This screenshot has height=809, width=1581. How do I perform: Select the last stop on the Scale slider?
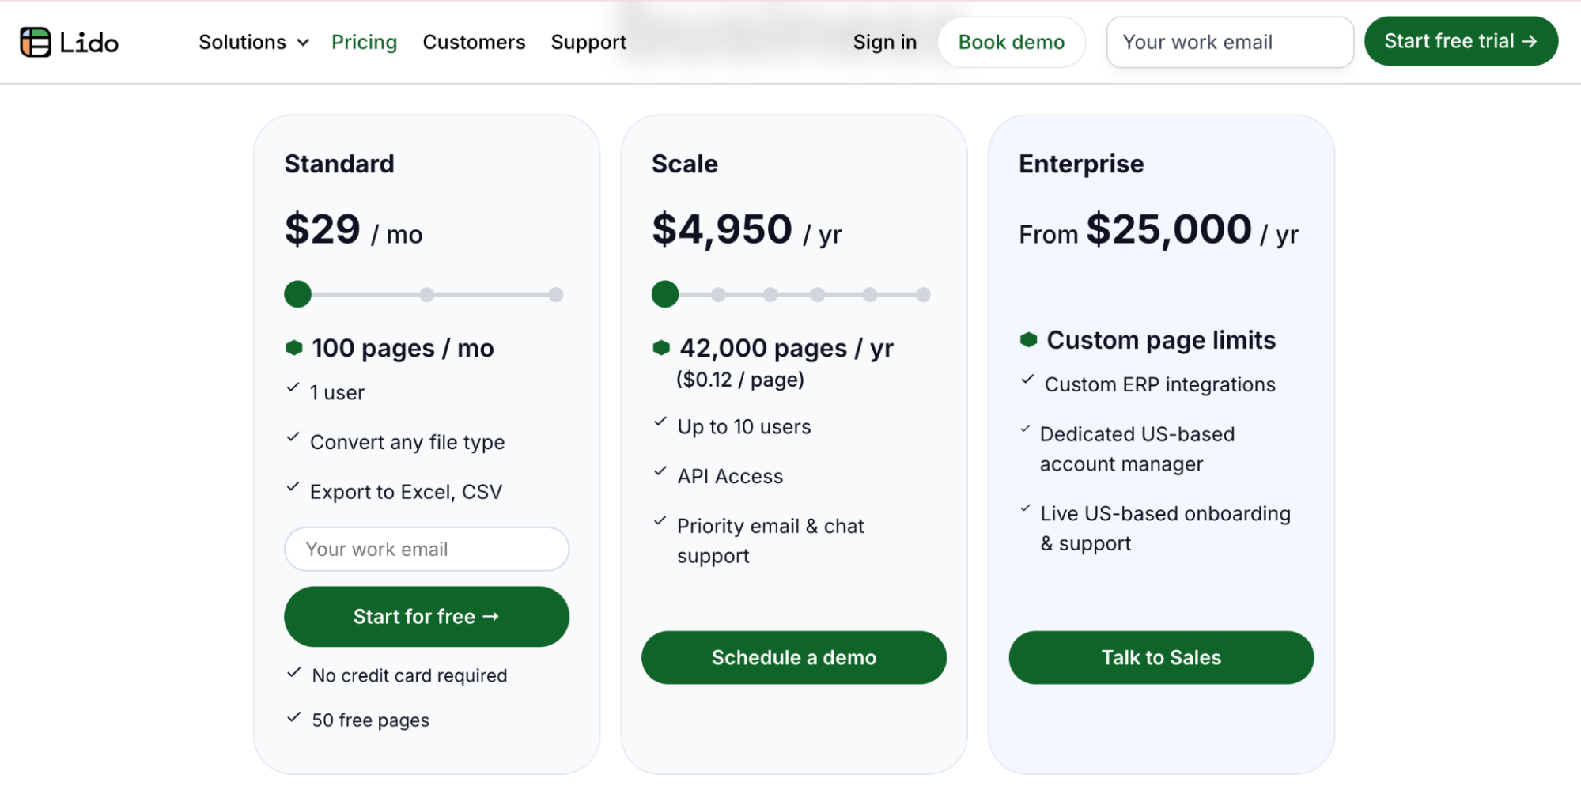923,295
